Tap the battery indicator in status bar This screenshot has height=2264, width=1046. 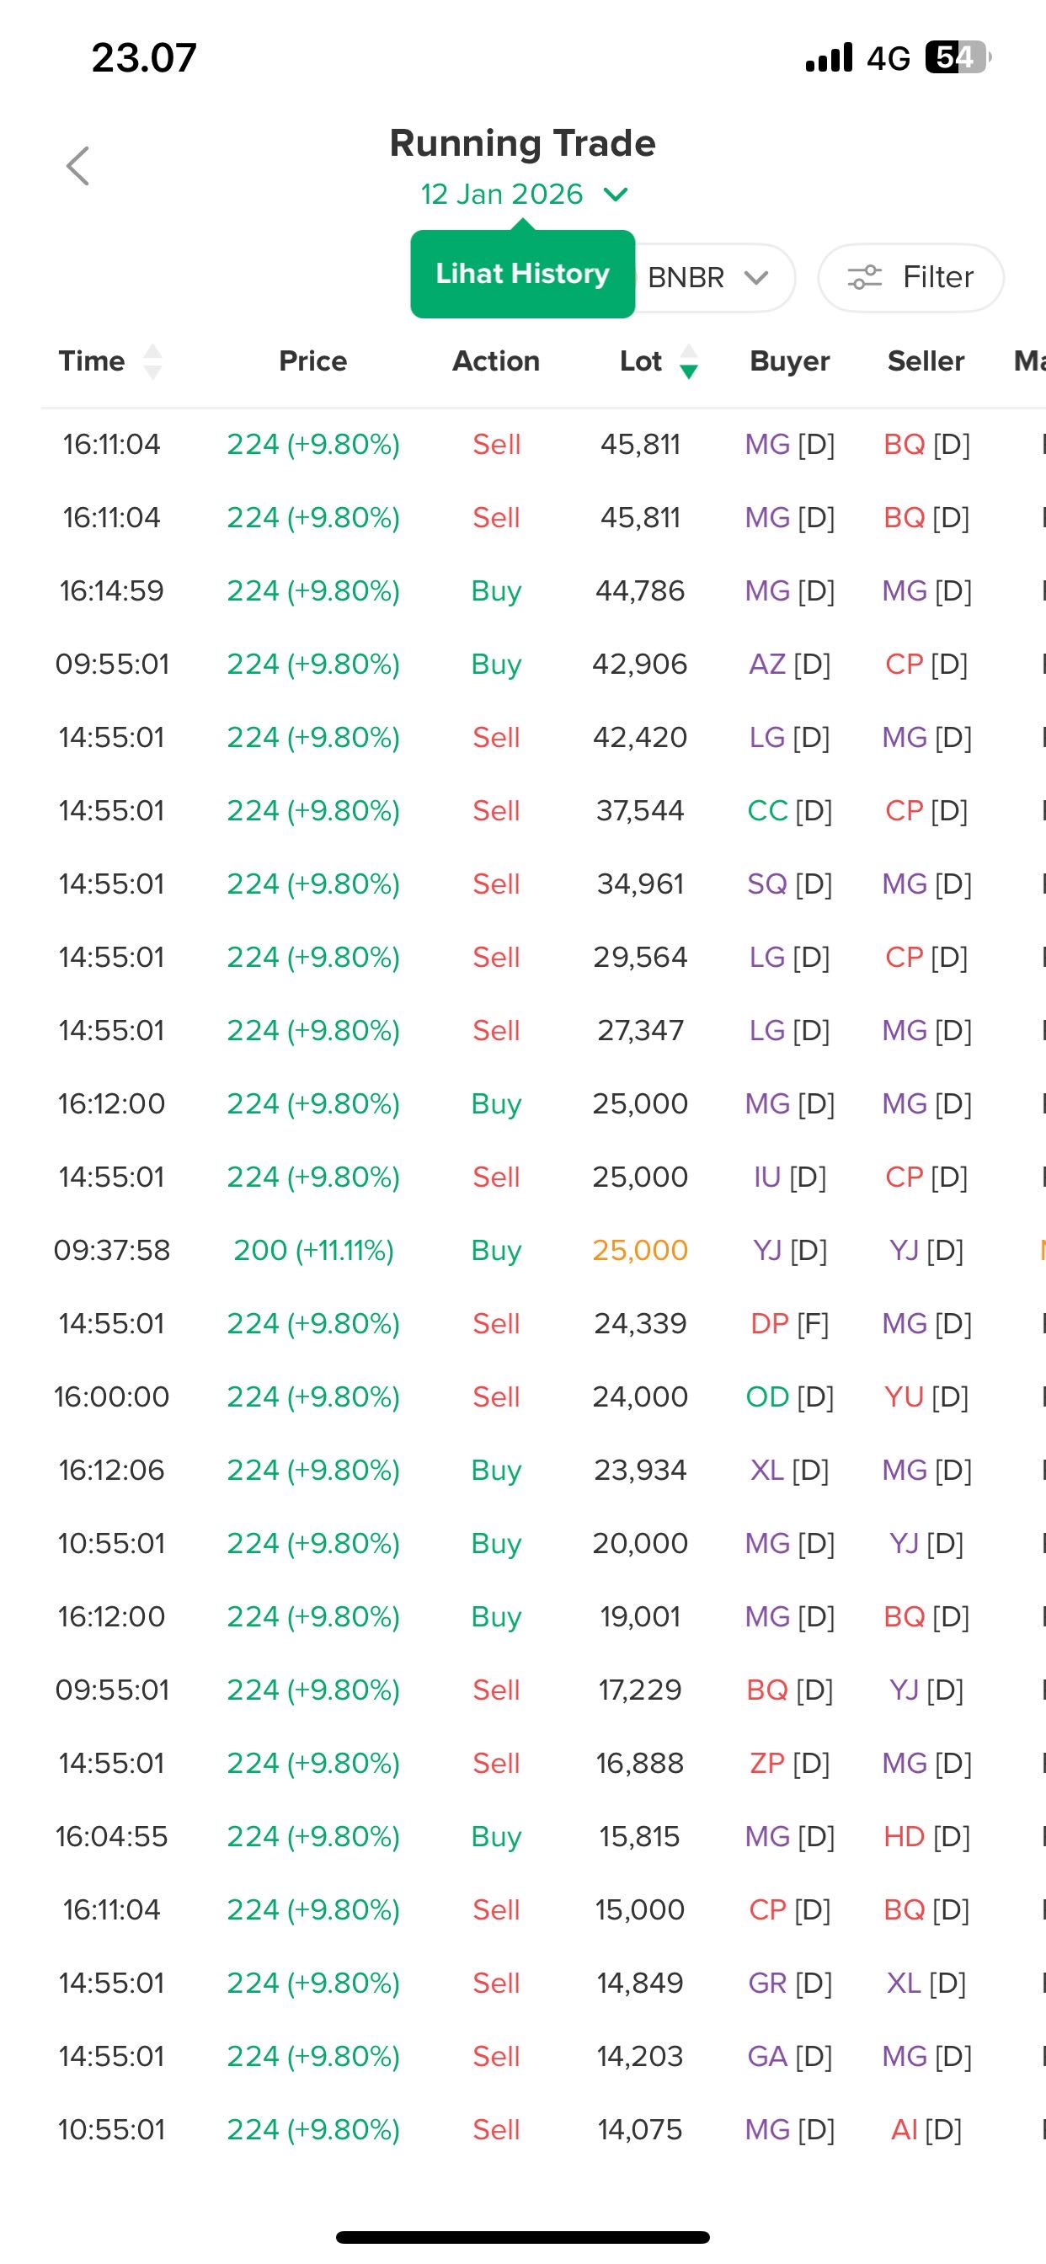[x=958, y=58]
